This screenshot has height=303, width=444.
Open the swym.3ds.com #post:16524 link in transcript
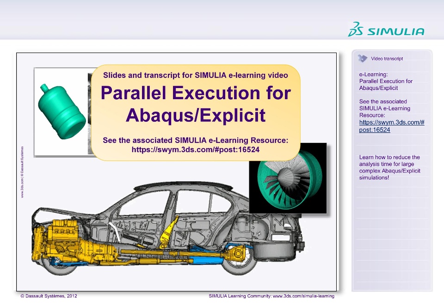392,126
